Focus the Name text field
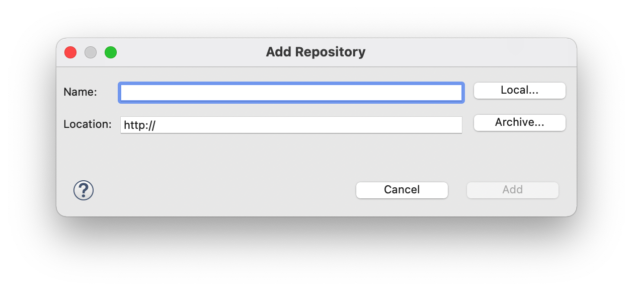Screen dimensions: 633x291 [x=291, y=93]
